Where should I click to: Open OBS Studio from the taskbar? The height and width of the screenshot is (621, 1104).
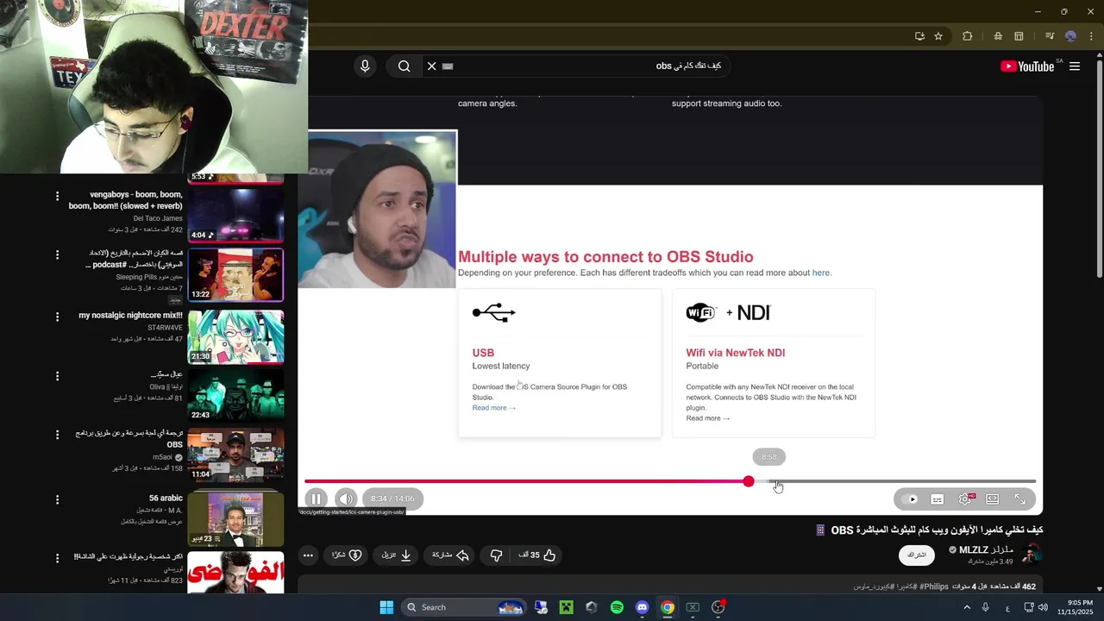point(718,607)
